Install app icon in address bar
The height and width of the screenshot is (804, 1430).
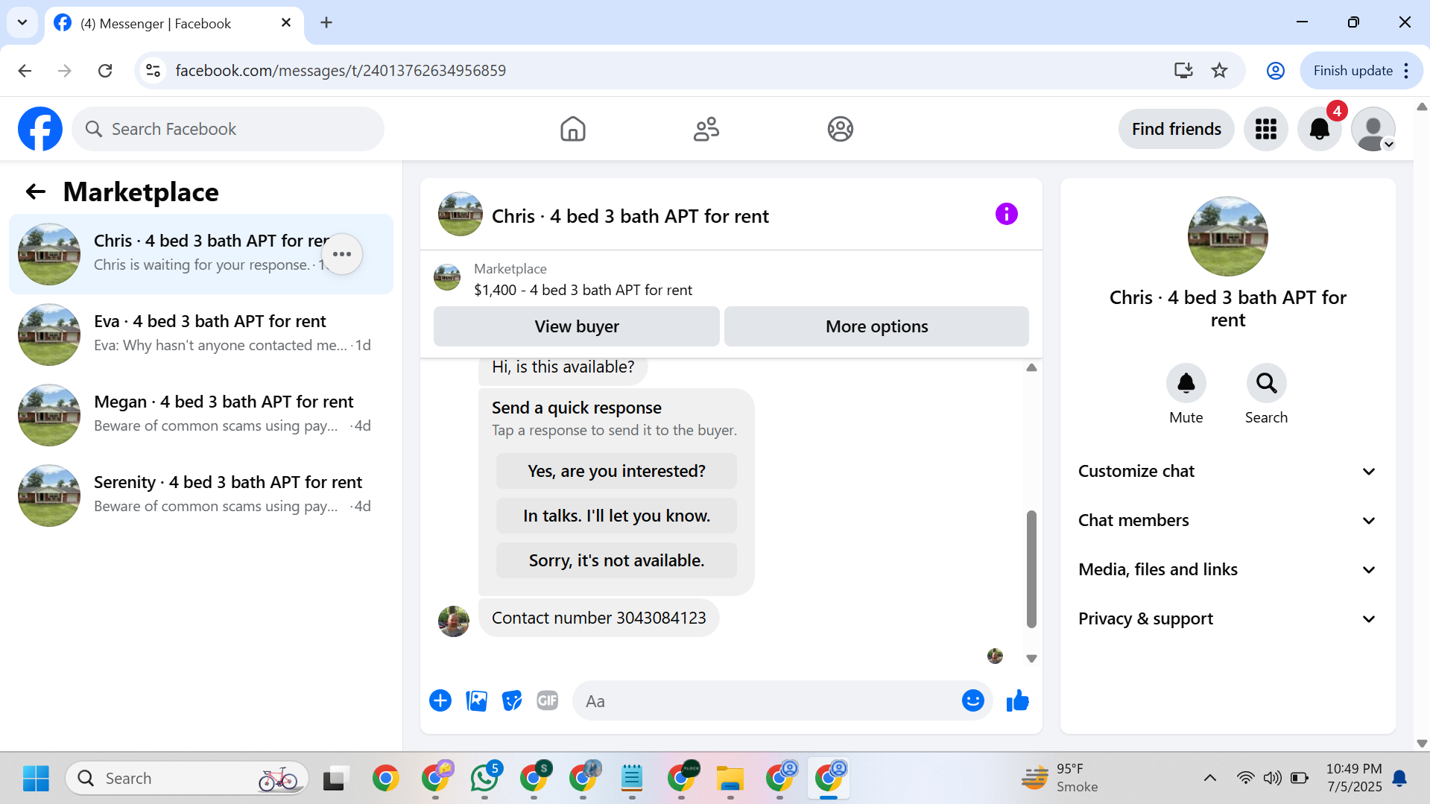[1183, 70]
